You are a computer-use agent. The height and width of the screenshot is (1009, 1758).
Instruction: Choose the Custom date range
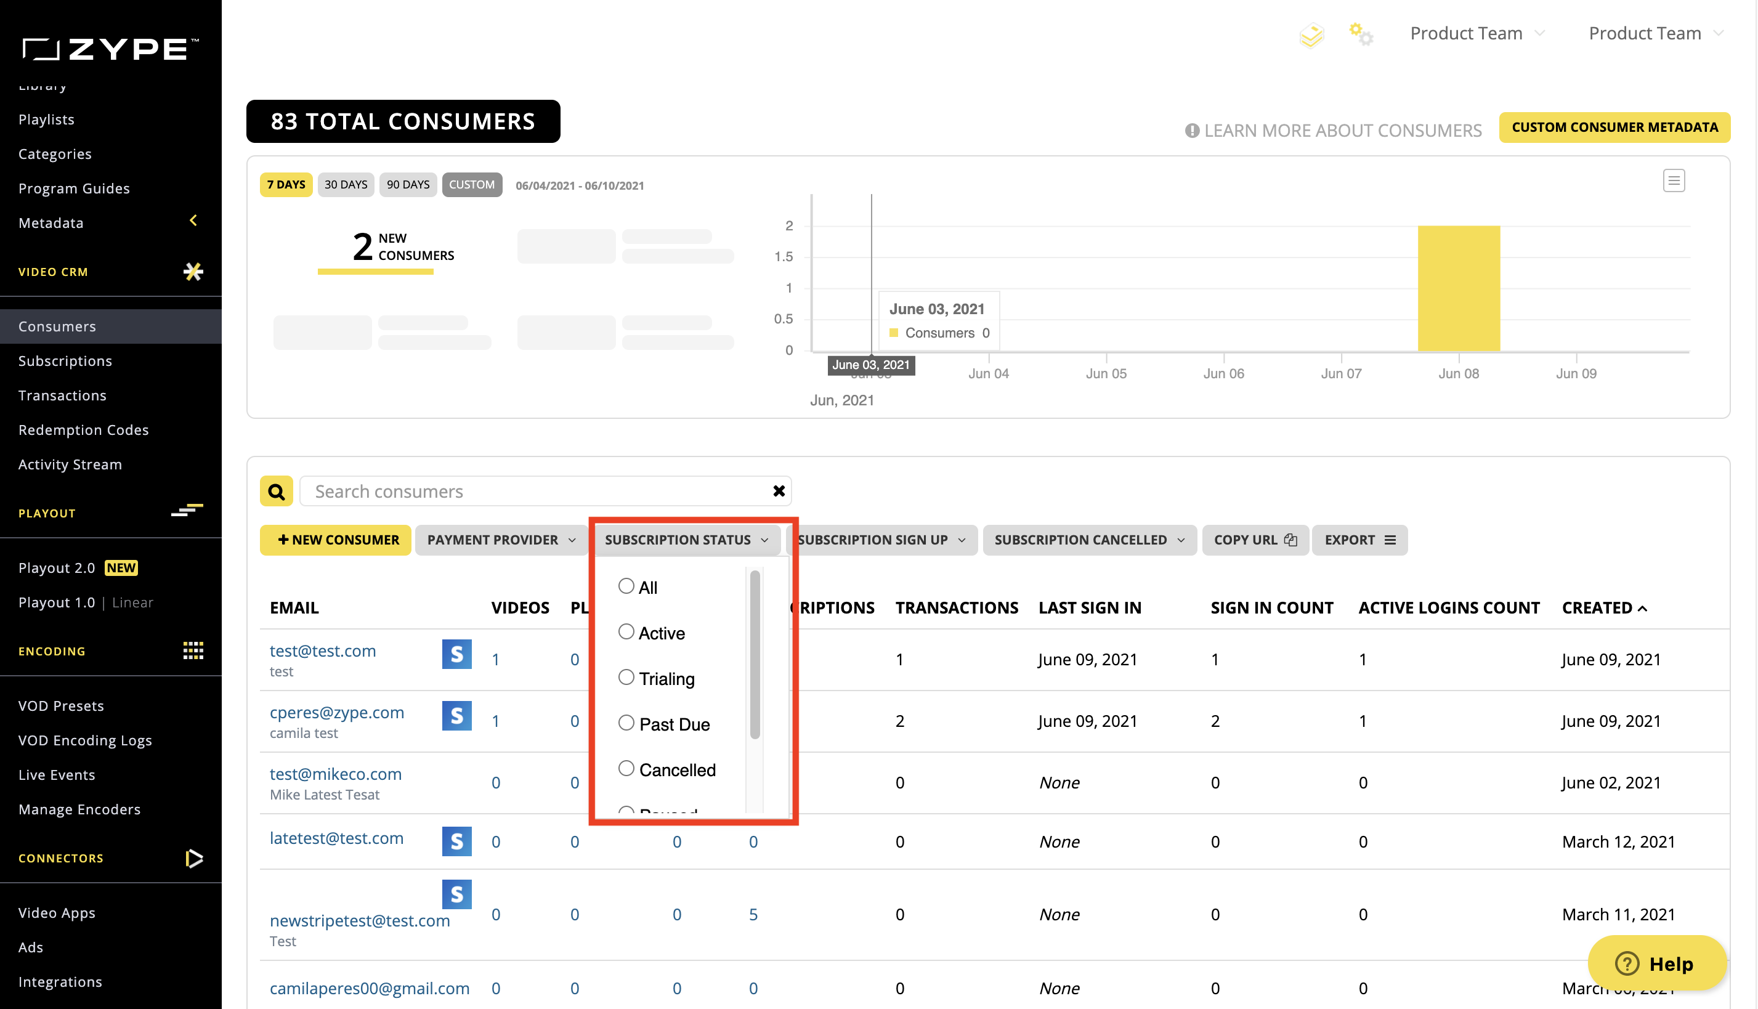pos(472,184)
